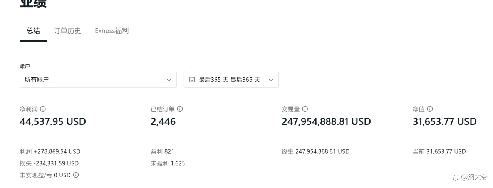Screen dimensions: 493x188
Task: Expand the 最后365 天 date range dropdown
Action: 231,79
